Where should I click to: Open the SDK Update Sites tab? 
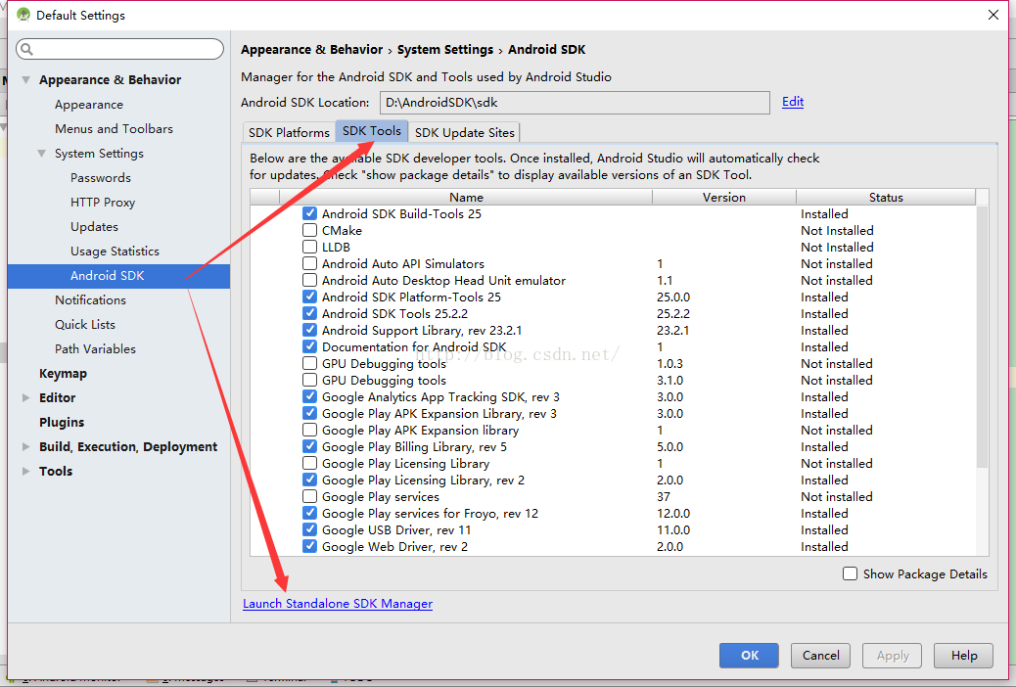[465, 132]
